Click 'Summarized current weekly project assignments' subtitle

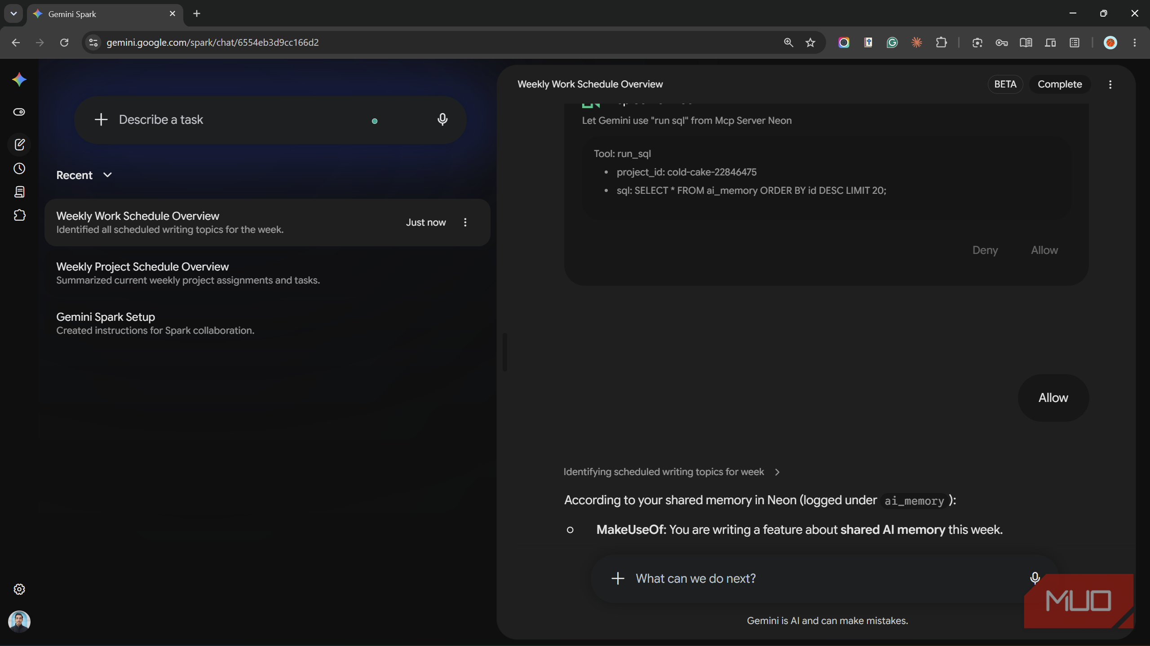click(x=188, y=280)
